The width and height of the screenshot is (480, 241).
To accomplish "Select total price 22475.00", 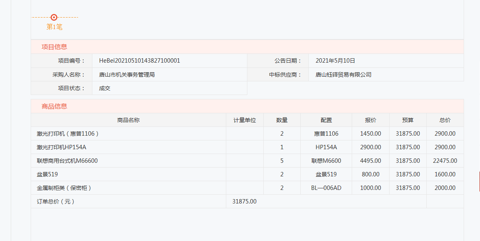I will (445, 161).
